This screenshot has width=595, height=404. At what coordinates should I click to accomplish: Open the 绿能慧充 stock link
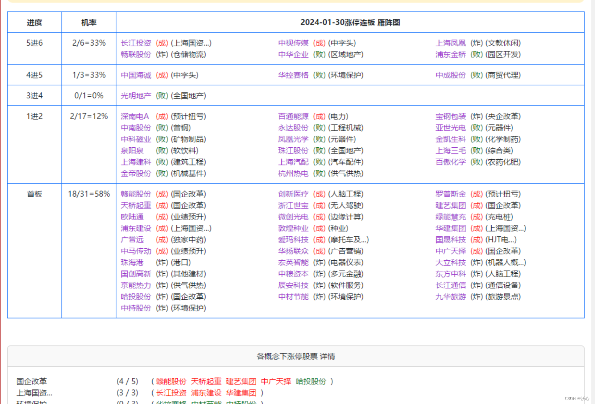[450, 217]
